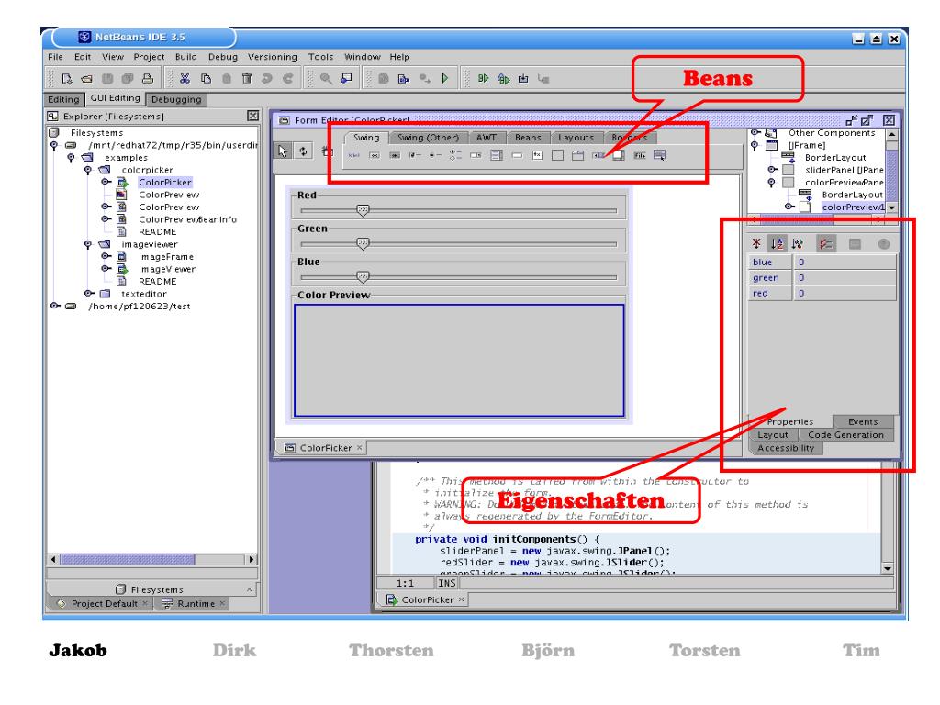This screenshot has width=940, height=705.
Task: Open the Swing (Other) palette tab
Action: coord(428,138)
